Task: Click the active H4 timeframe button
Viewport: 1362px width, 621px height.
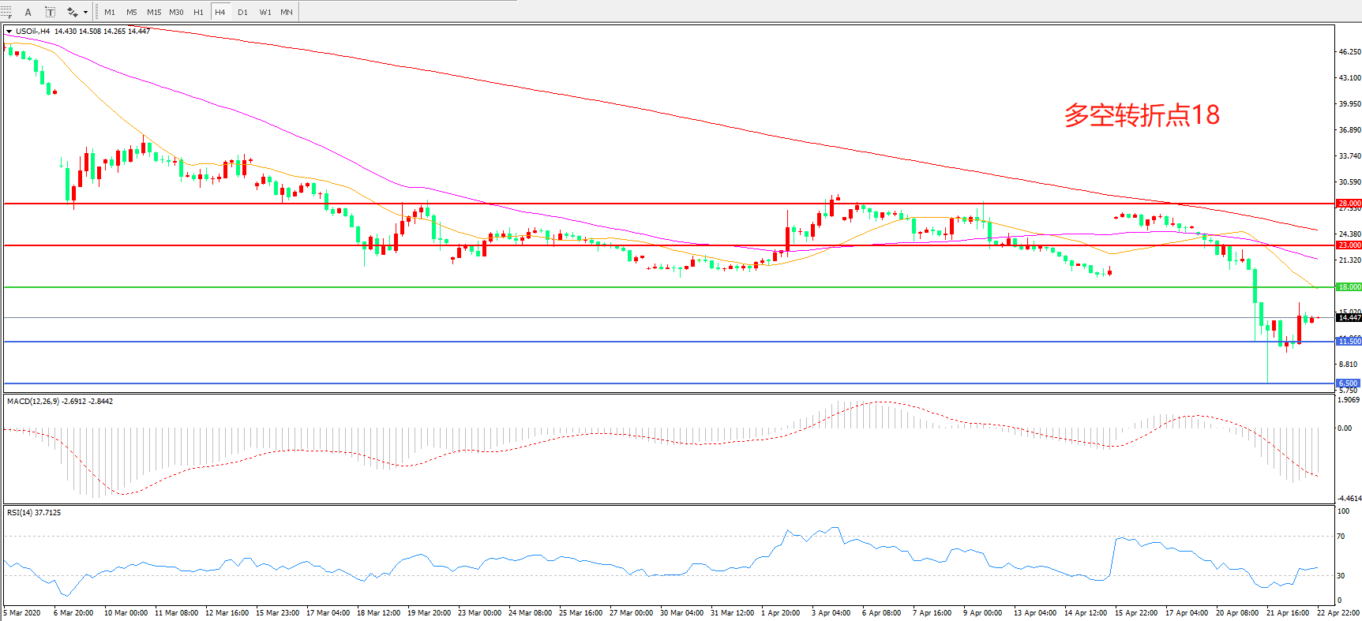Action: [220, 12]
